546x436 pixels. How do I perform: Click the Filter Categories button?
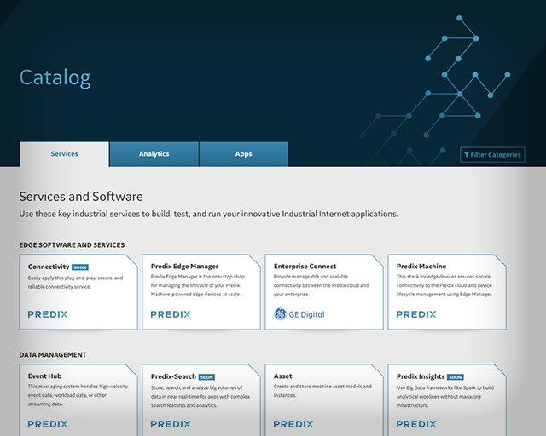(x=492, y=155)
